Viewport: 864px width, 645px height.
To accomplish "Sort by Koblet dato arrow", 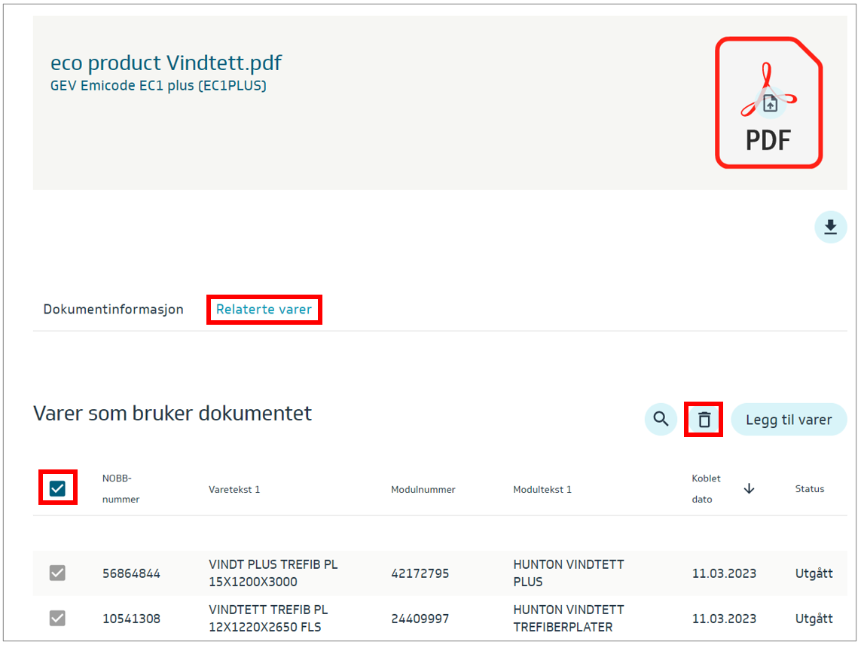I will pyautogui.click(x=749, y=489).
